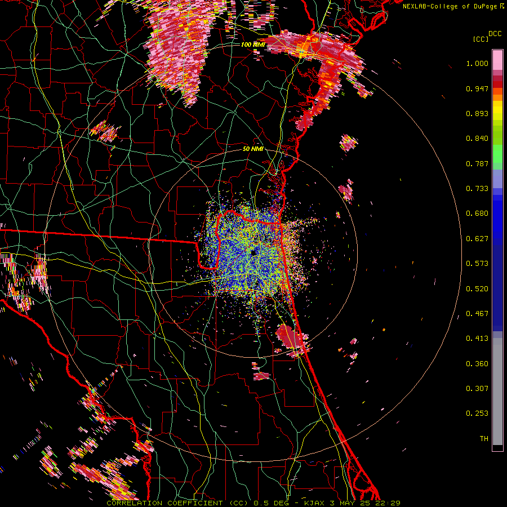
Task: Click the 0.520 legend value
Action: (x=477, y=289)
